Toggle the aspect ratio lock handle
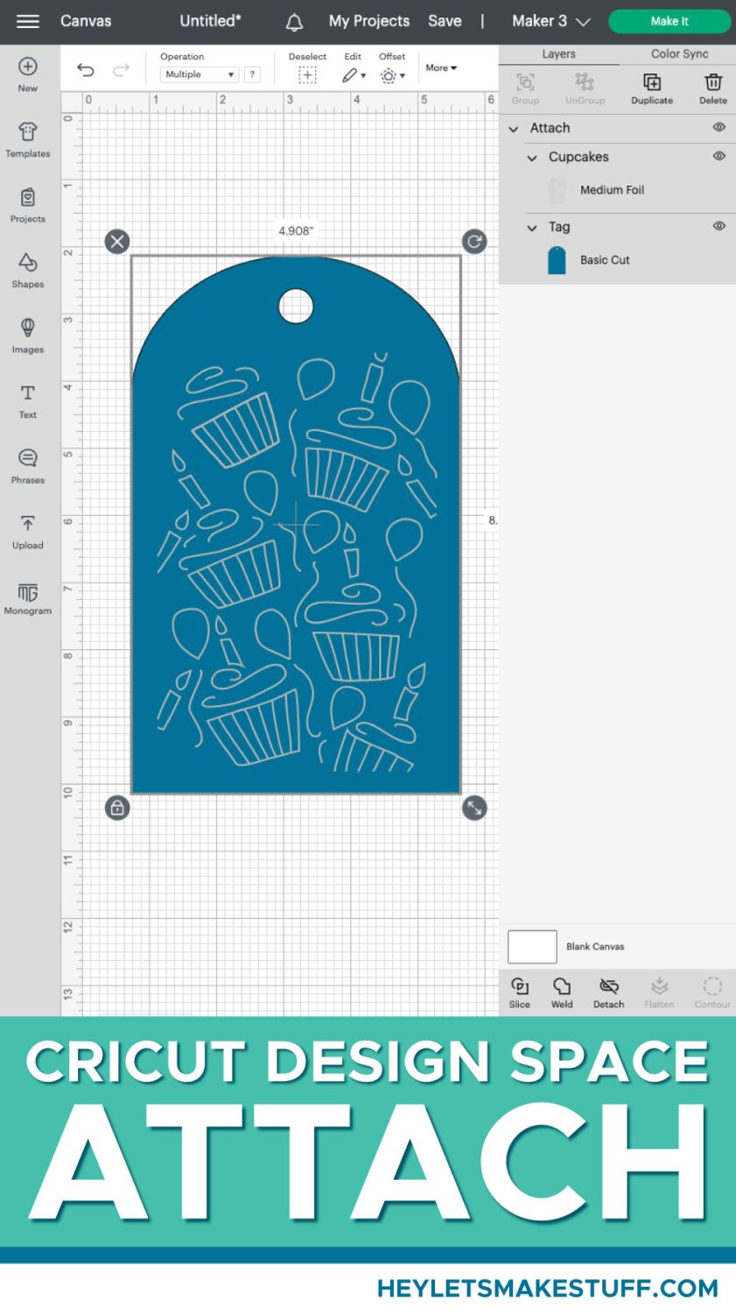This screenshot has width=736, height=1314. pos(117,808)
